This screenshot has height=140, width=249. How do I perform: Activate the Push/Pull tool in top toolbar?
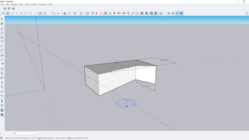[x=88, y=13]
